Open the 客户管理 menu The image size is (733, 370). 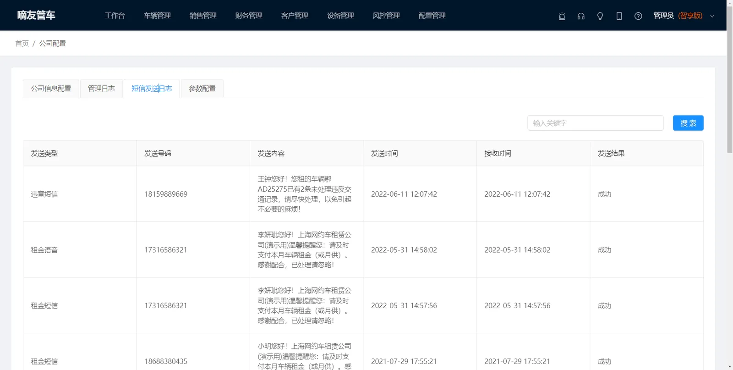(x=295, y=16)
